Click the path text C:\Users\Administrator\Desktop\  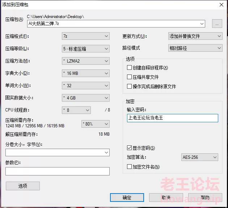55,17
